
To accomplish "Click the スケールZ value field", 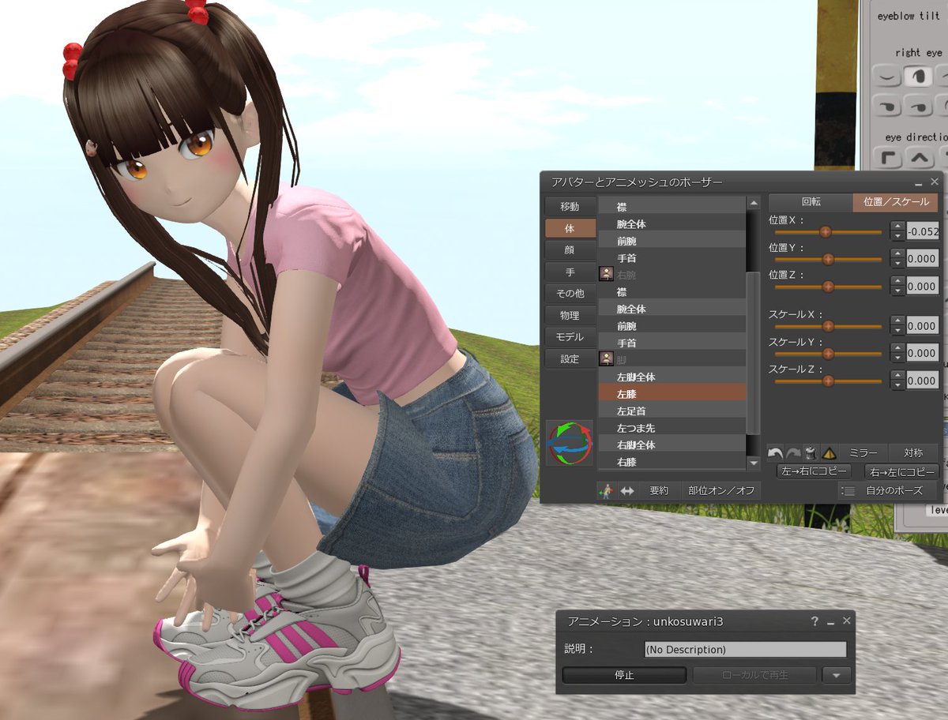I will tap(922, 381).
